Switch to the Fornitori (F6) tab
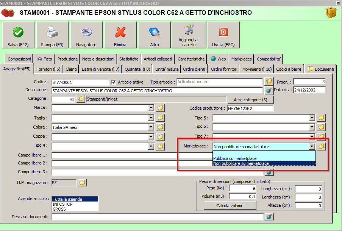This screenshot has width=342, height=231. coord(48,69)
